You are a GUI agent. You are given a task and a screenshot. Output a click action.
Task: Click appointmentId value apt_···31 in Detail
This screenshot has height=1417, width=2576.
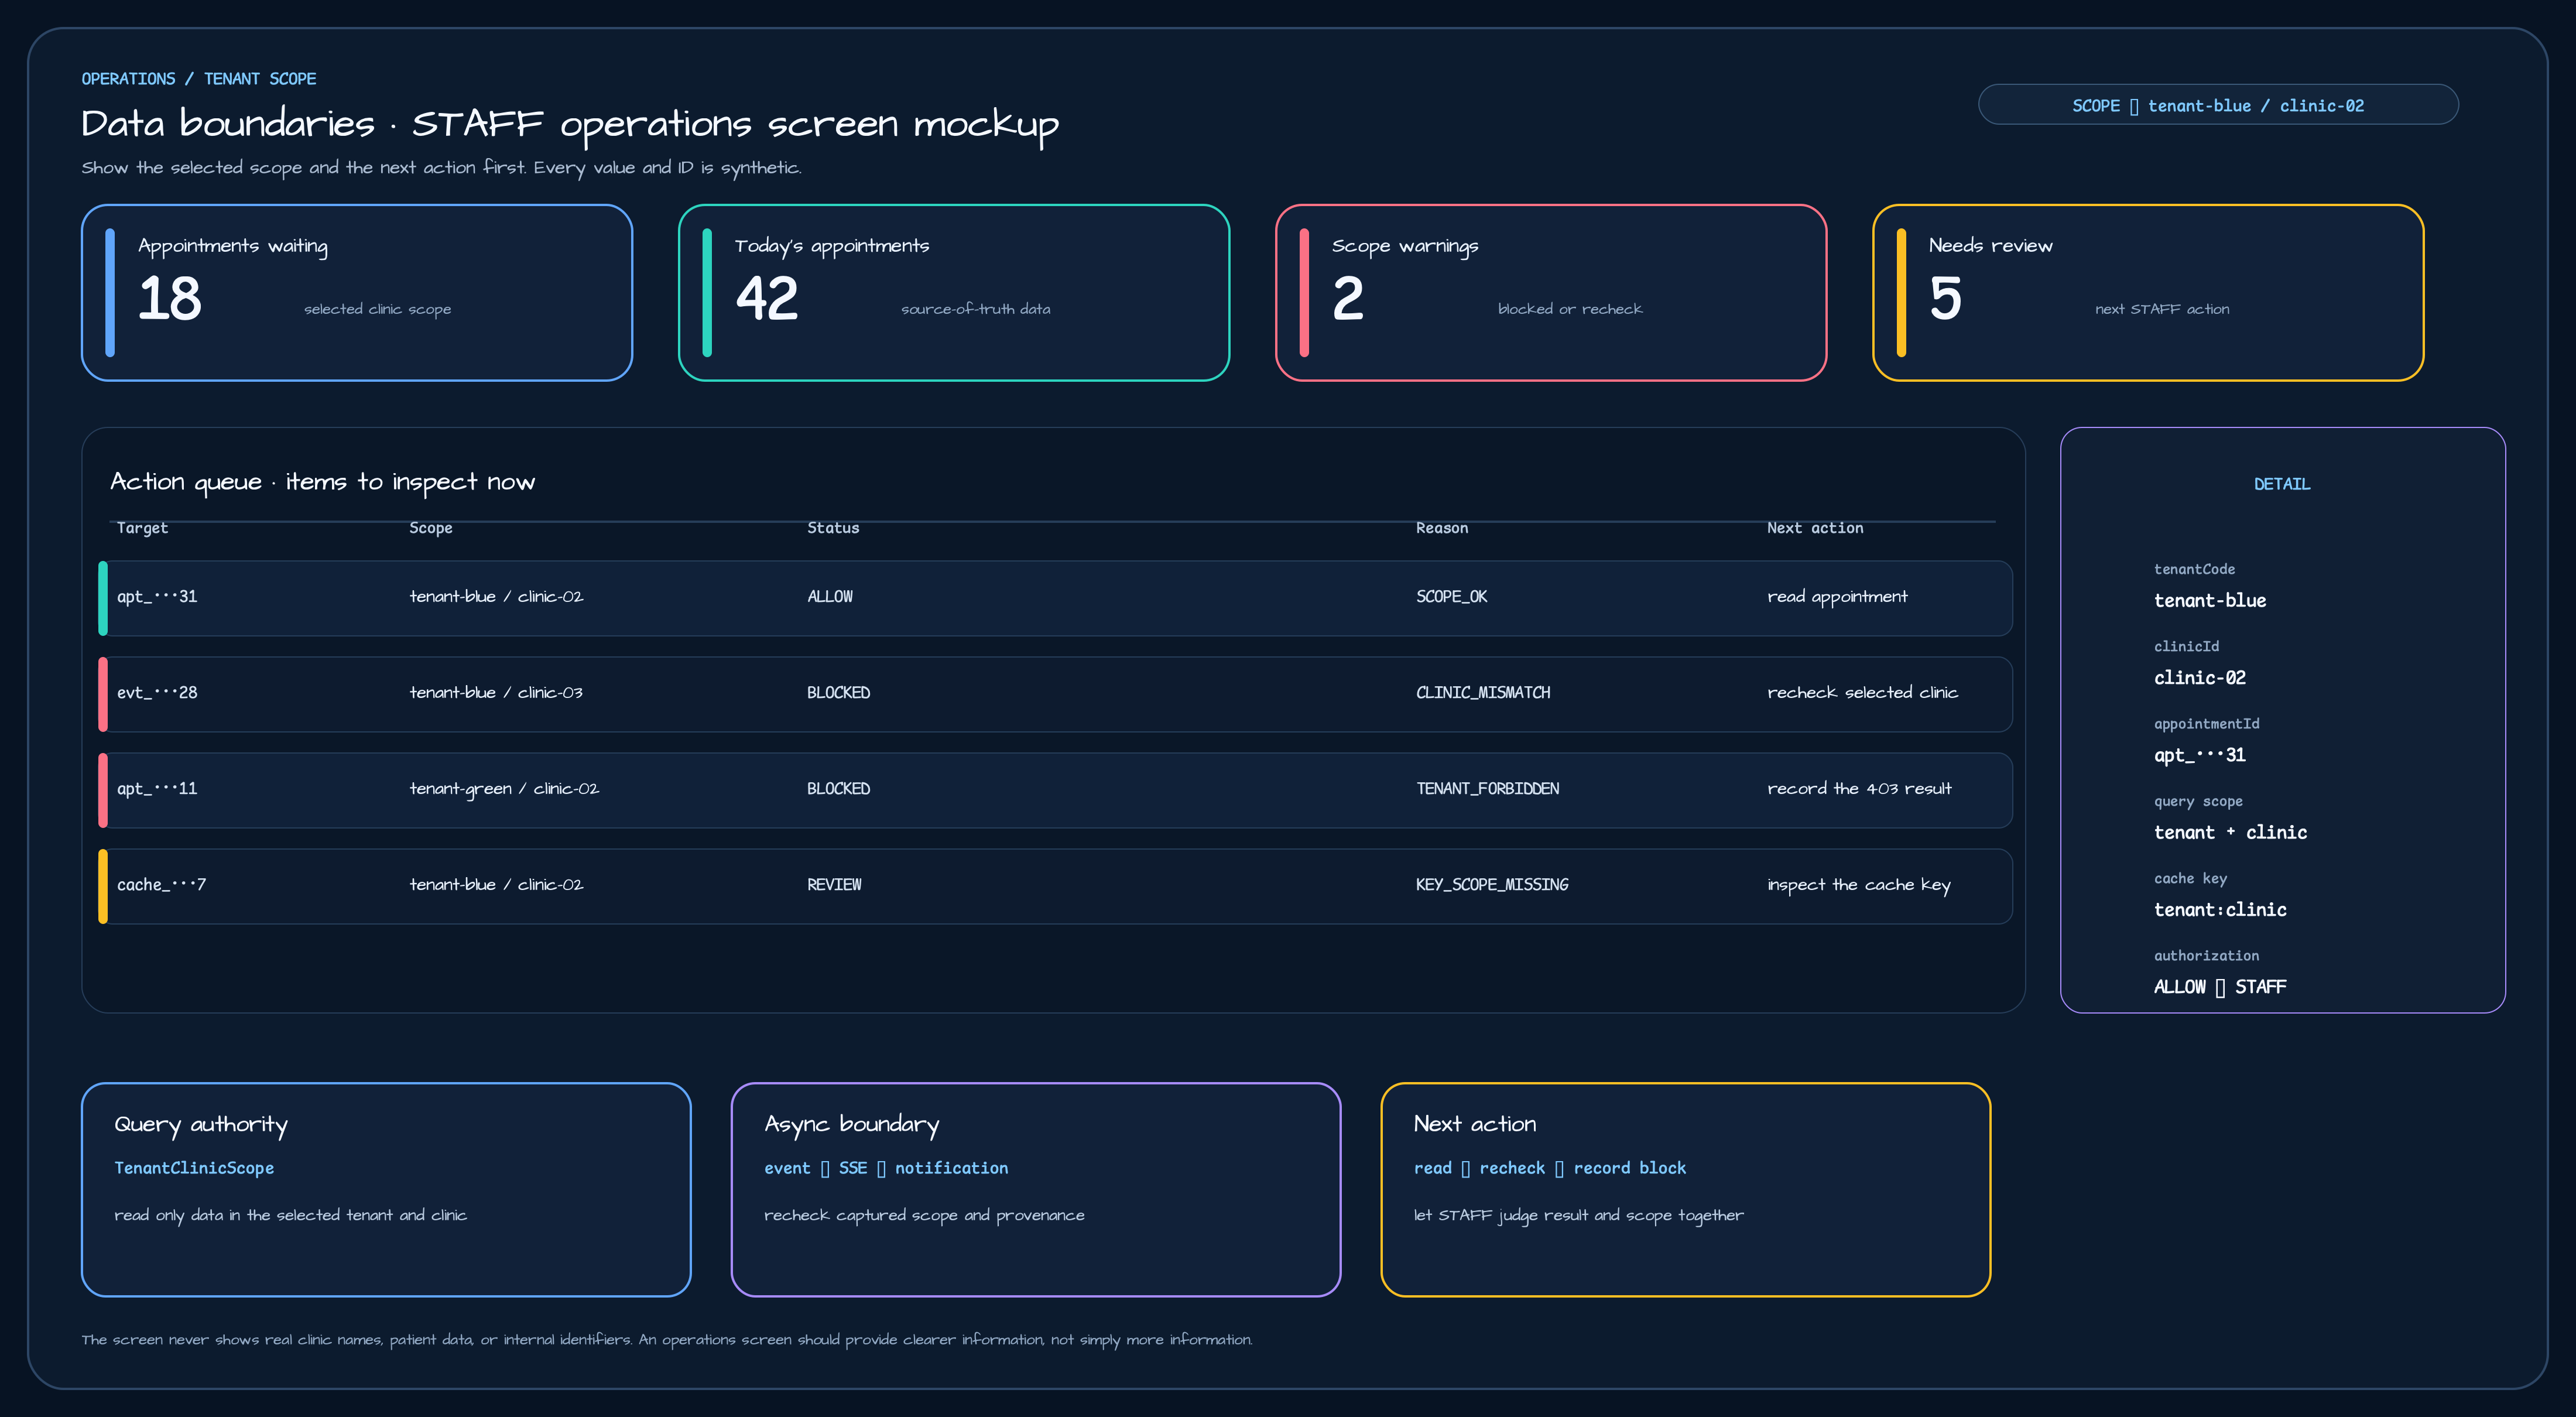[x=2200, y=755]
